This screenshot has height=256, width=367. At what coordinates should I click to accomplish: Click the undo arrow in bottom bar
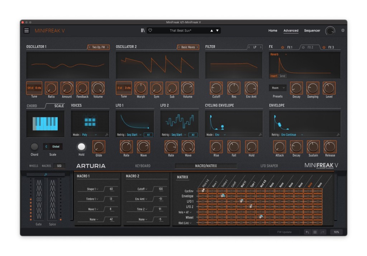click(307, 232)
